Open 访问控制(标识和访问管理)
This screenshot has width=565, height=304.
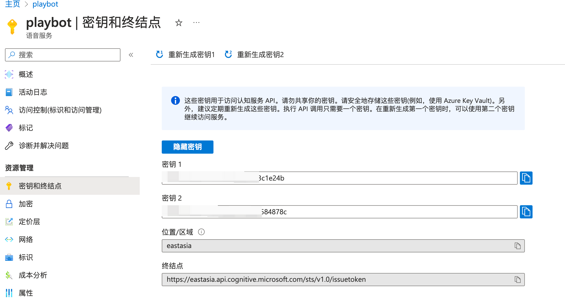60,110
